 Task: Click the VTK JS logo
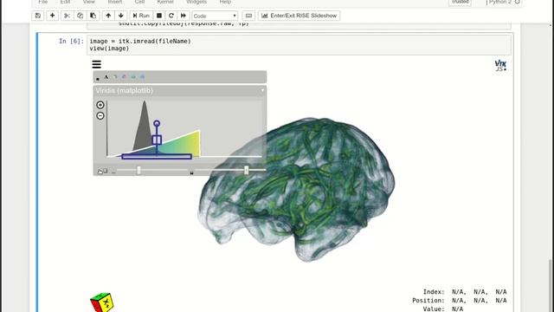coord(500,66)
